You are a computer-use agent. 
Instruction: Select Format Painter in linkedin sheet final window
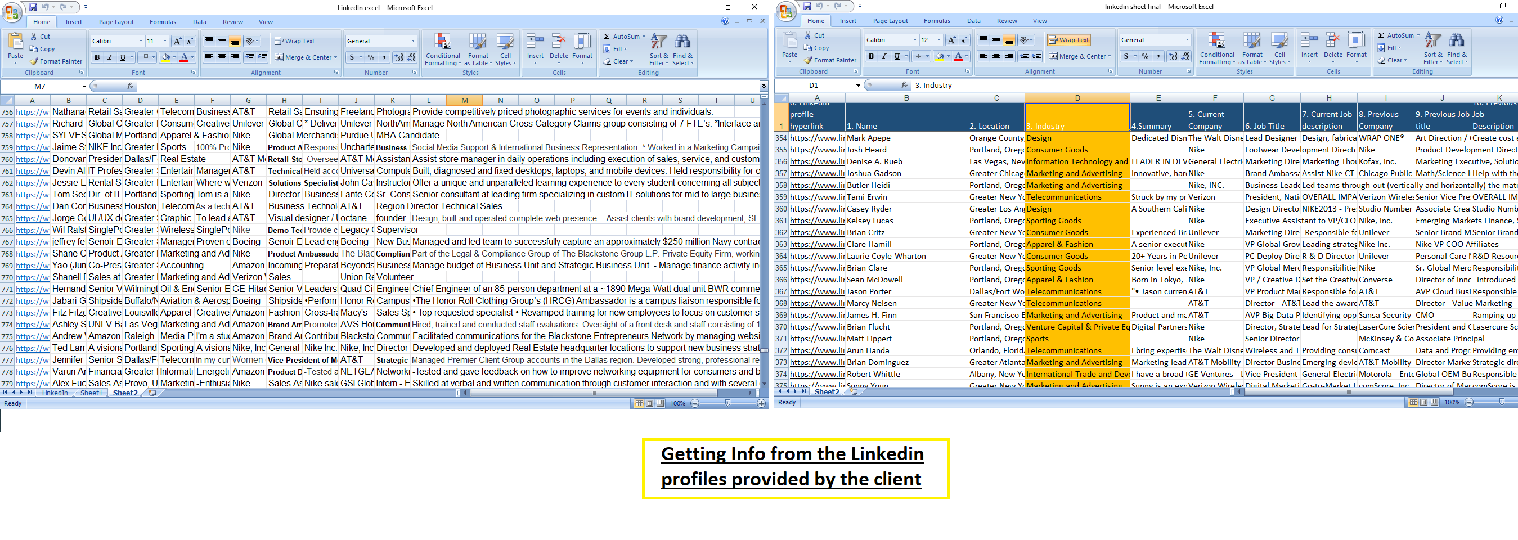(830, 60)
